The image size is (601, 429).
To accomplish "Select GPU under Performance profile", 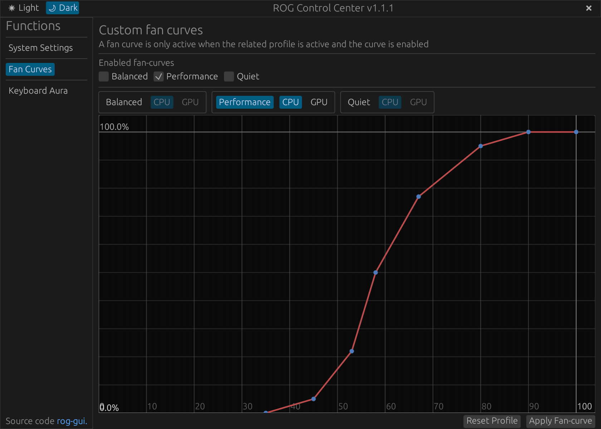I will (319, 102).
